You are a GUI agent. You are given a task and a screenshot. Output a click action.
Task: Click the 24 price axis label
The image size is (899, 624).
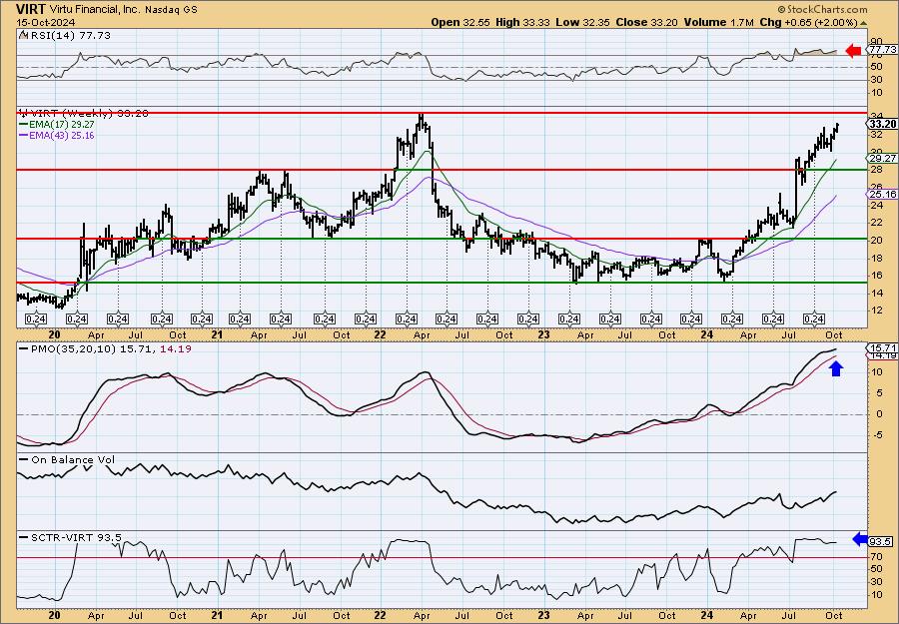[876, 205]
